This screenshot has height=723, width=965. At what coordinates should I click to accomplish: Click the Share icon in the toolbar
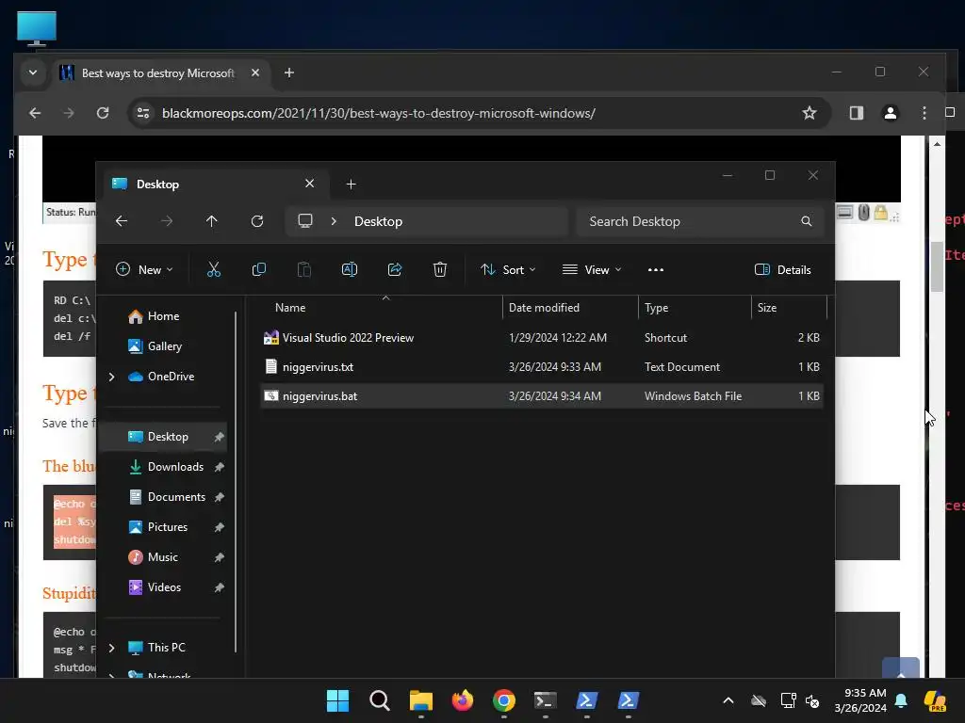coord(395,269)
